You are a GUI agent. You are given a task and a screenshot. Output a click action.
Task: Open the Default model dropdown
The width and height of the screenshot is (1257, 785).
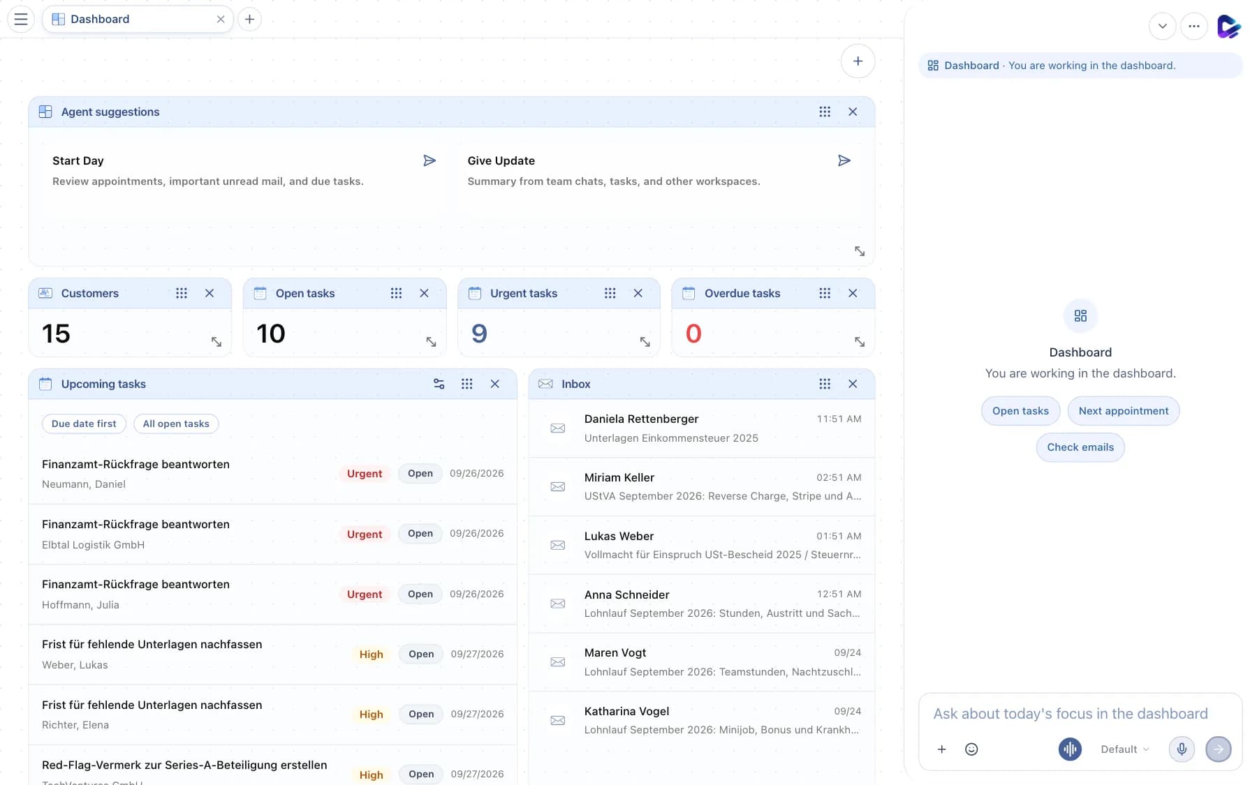(x=1124, y=749)
